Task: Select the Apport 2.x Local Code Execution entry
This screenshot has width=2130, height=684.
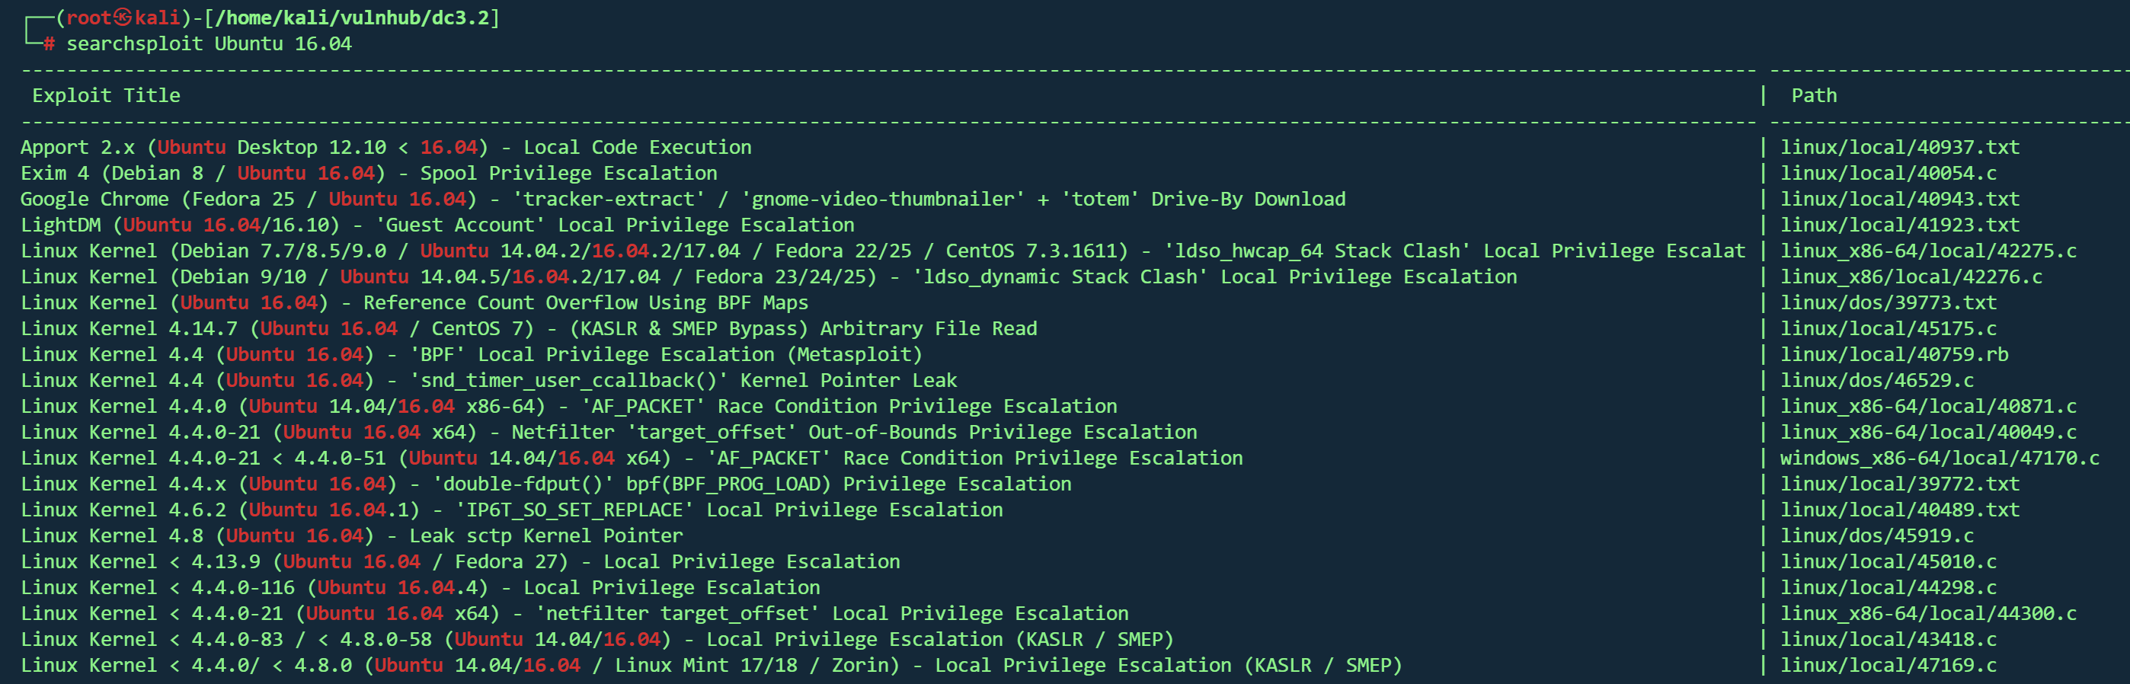Action: [x=385, y=147]
